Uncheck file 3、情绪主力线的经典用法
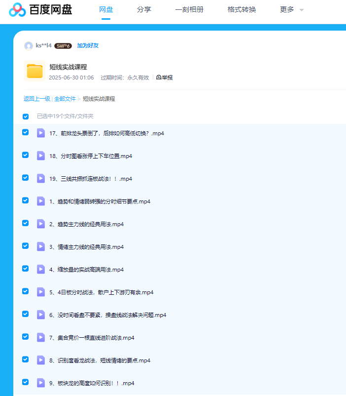Screen dimensions: 346x396 click(x=25, y=246)
